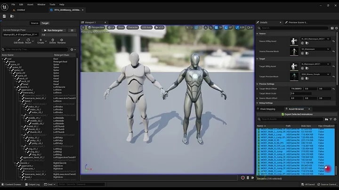Click Export Selected Animations button

coord(297,114)
